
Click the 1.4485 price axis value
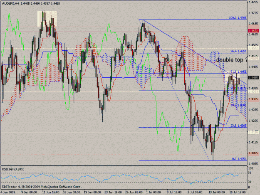coord(253,67)
